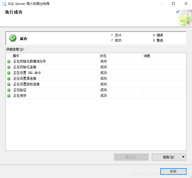Click status icon for 正在初始化数据流任务 row
This screenshot has height=178, width=192.
click(x=9, y=62)
